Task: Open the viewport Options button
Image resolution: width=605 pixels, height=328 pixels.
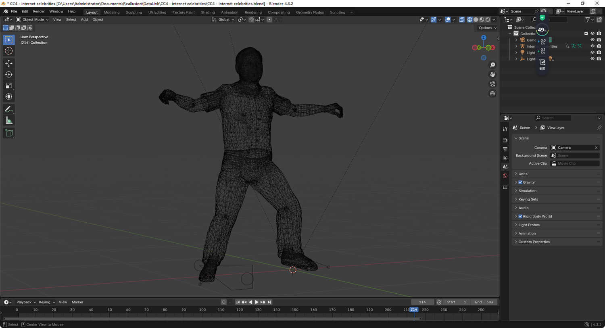Action: pyautogui.click(x=487, y=28)
